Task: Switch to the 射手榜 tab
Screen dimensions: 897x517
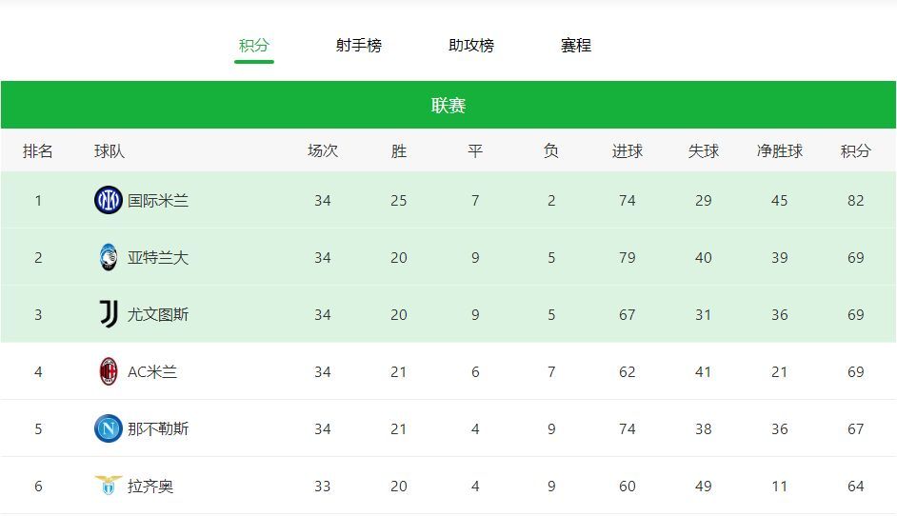Action: coord(359,45)
